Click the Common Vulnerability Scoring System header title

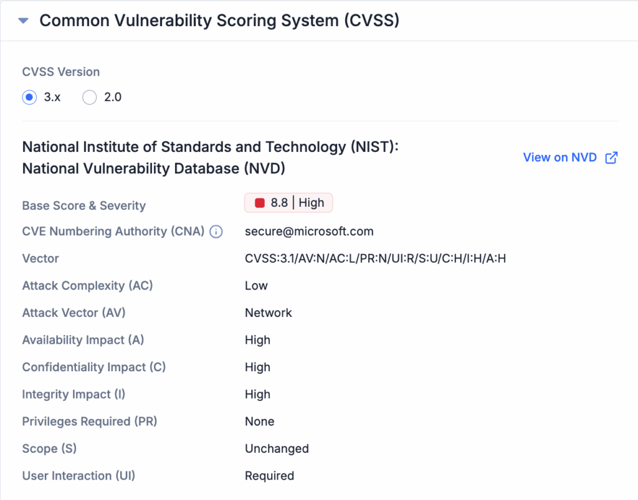pyautogui.click(x=219, y=21)
